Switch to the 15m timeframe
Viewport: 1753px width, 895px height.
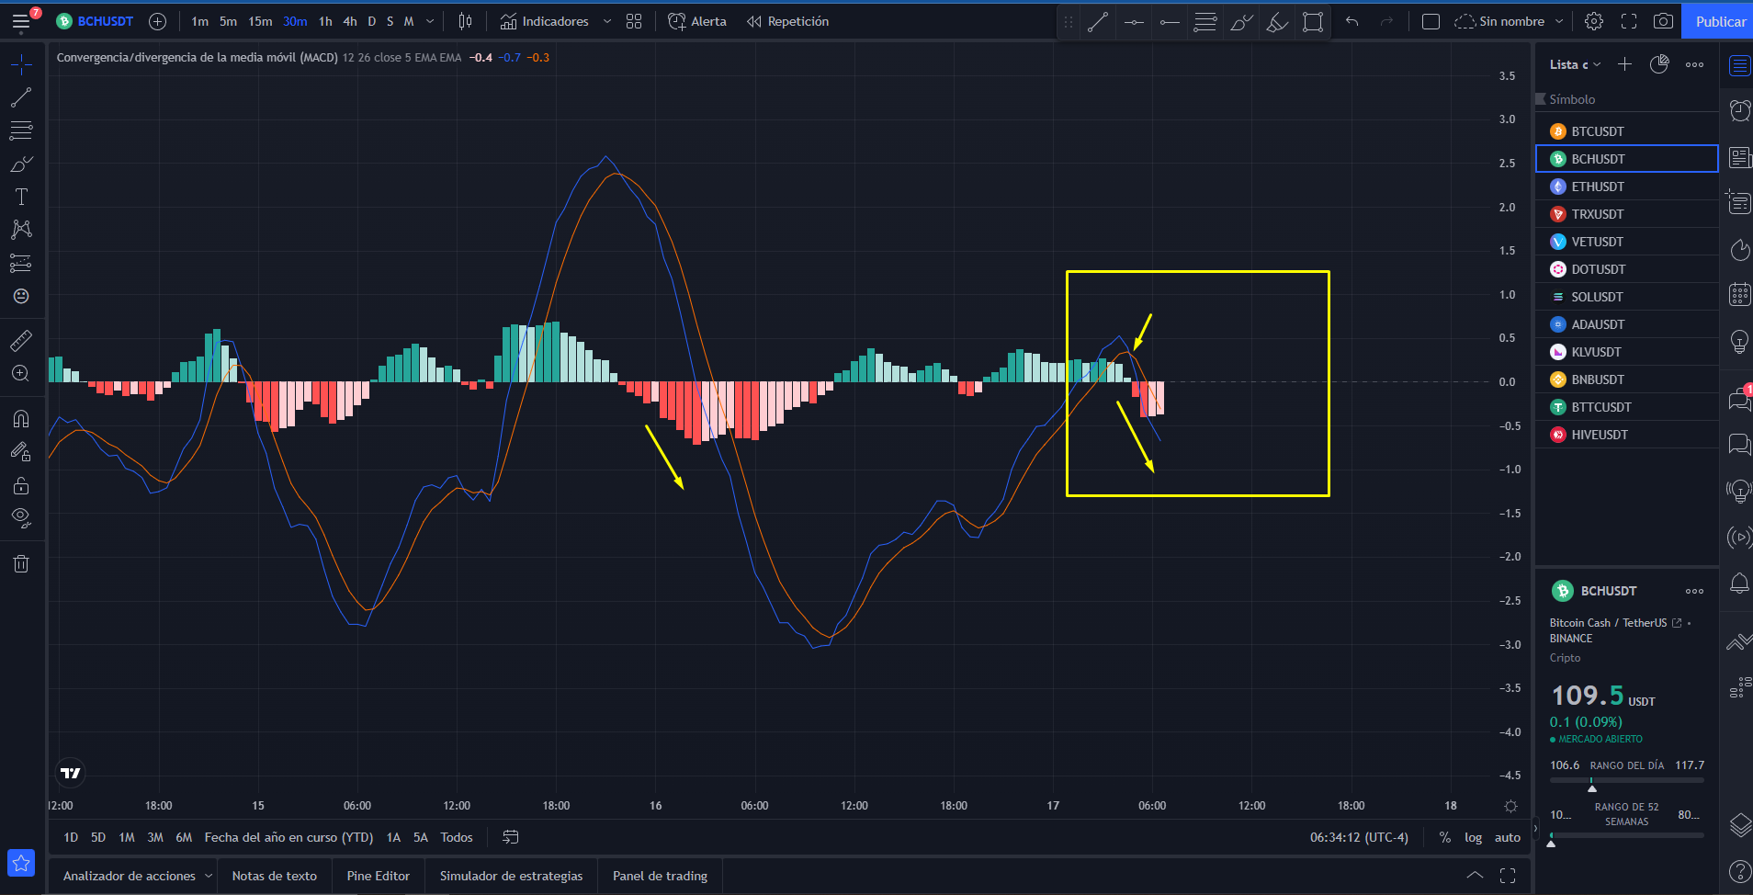point(260,21)
